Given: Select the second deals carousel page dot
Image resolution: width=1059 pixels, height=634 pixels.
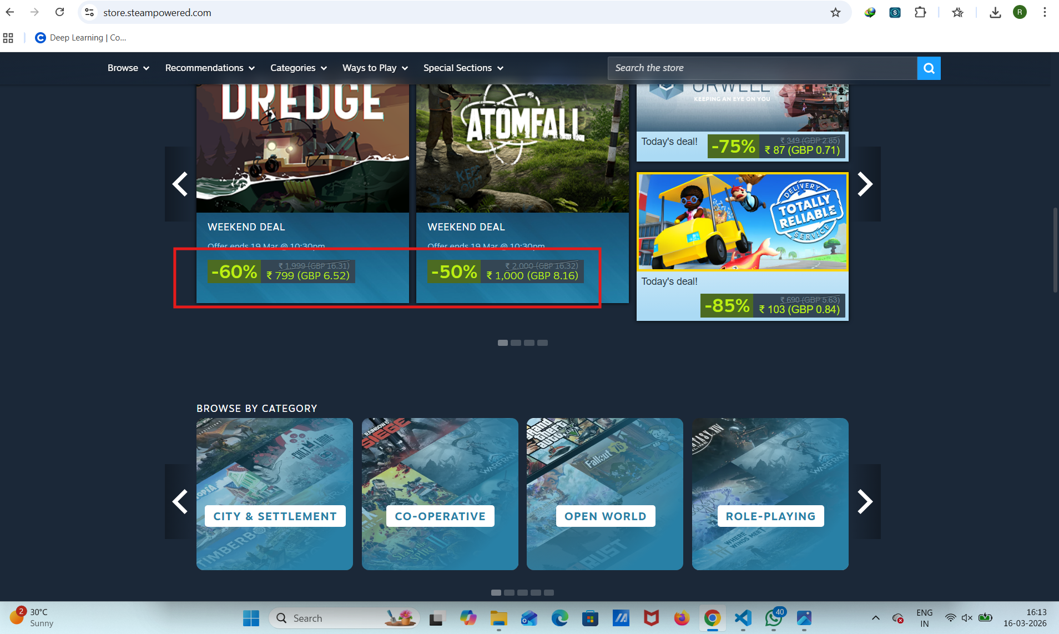Looking at the screenshot, I should click(516, 343).
